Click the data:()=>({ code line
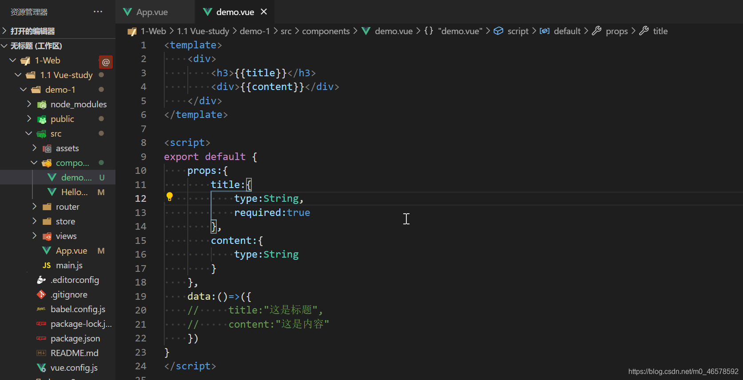 pyautogui.click(x=219, y=296)
